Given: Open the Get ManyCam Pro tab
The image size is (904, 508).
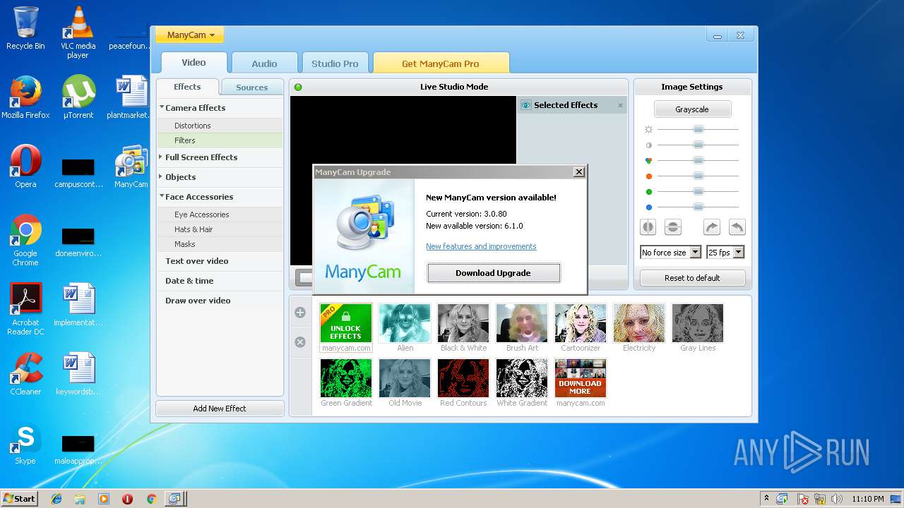Looking at the screenshot, I should (x=441, y=64).
